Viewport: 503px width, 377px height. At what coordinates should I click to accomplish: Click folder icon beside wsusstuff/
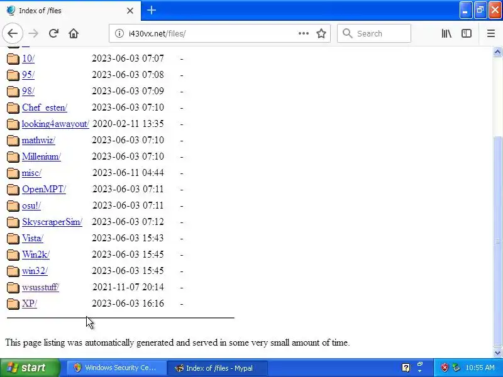[x=13, y=288]
